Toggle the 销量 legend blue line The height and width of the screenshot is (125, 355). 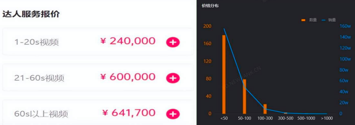[323, 20]
